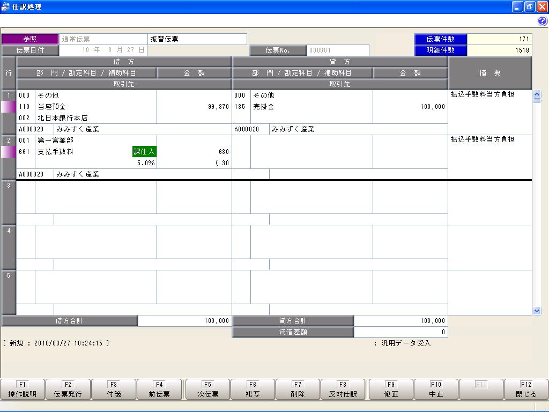
Task: Click department 第一営業部 in row 2
Action: click(55, 140)
